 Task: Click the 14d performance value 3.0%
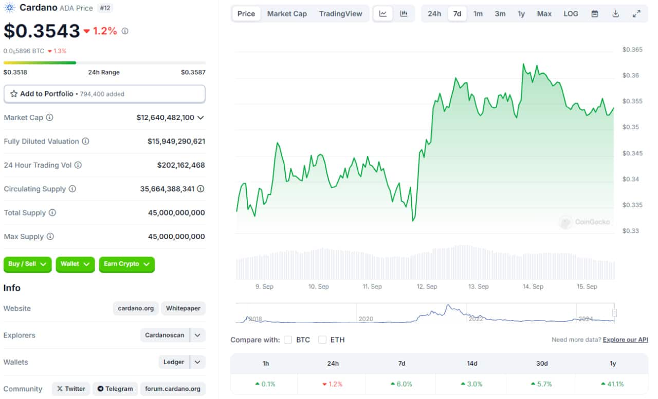pyautogui.click(x=472, y=384)
